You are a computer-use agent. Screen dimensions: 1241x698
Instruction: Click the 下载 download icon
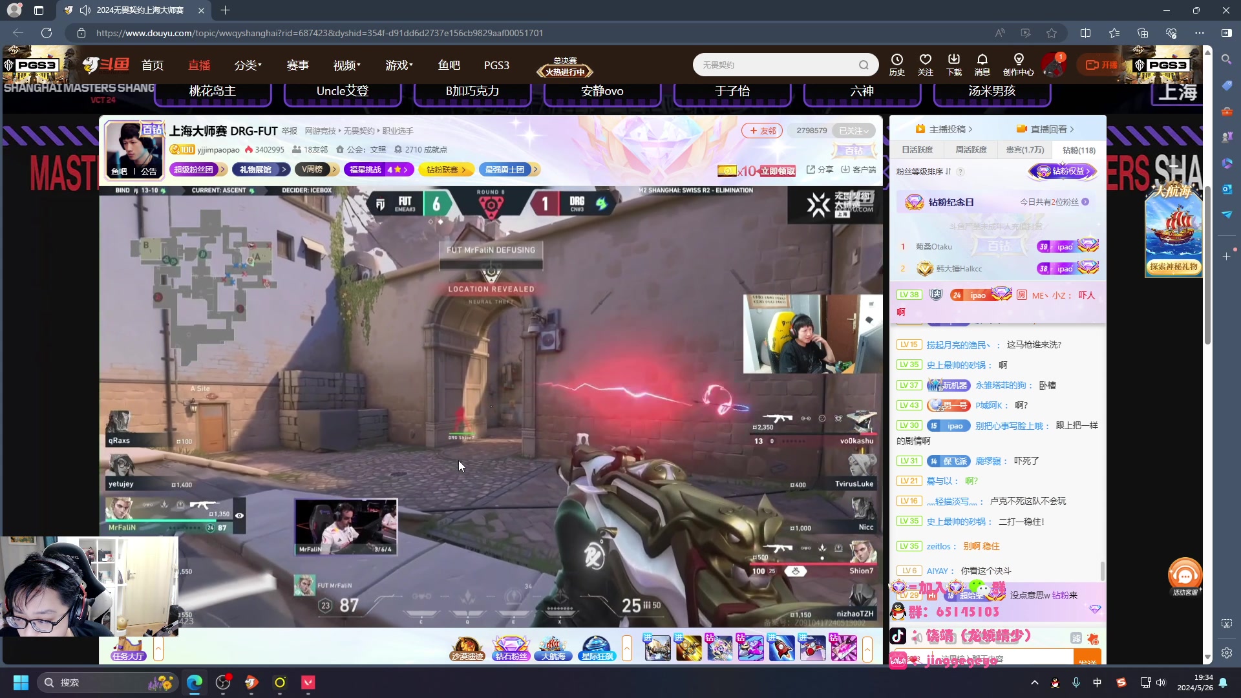[x=953, y=65]
